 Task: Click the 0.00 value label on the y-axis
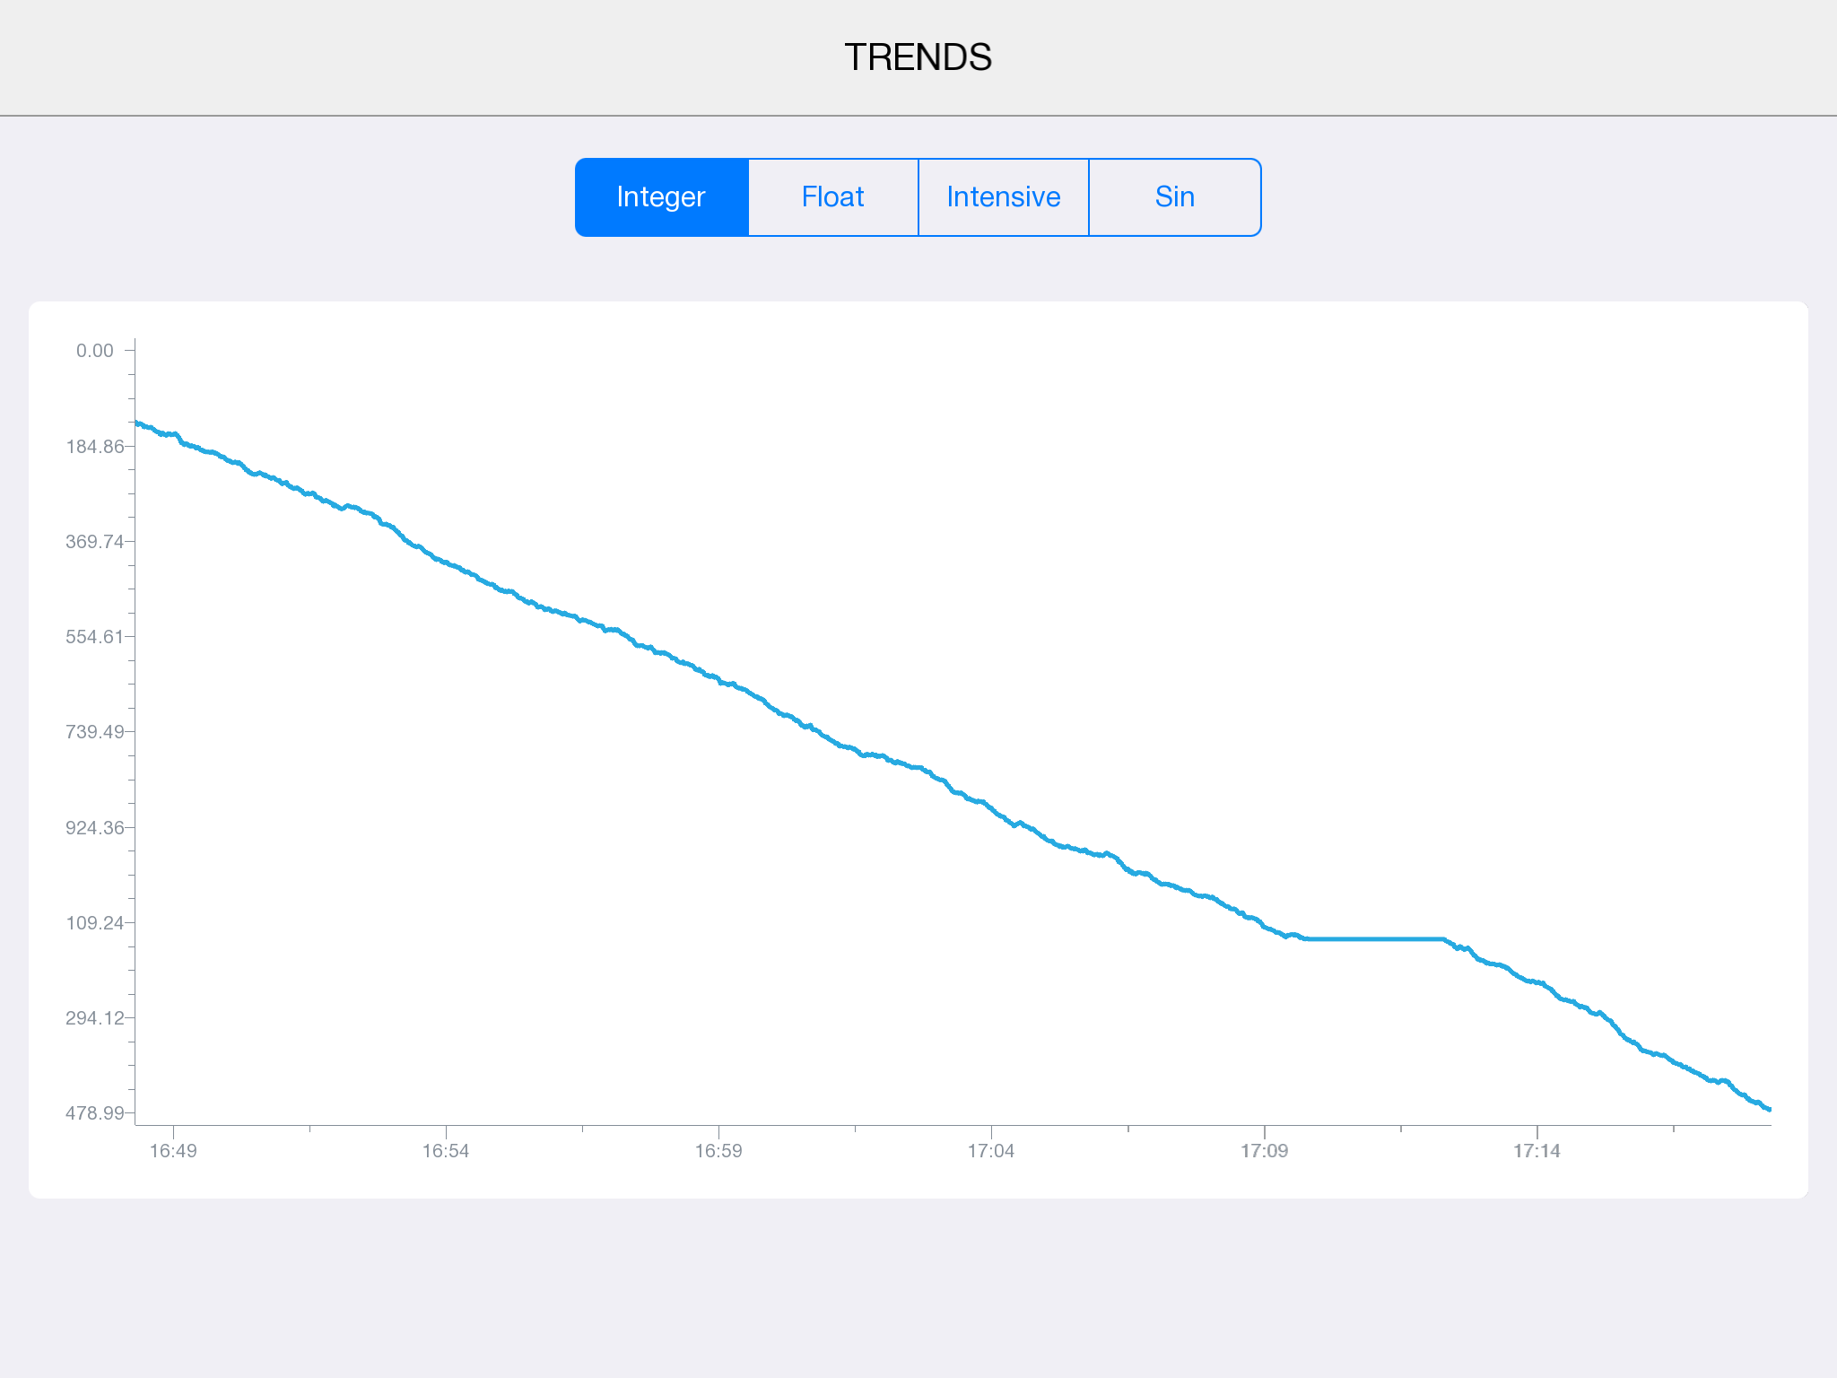click(93, 350)
